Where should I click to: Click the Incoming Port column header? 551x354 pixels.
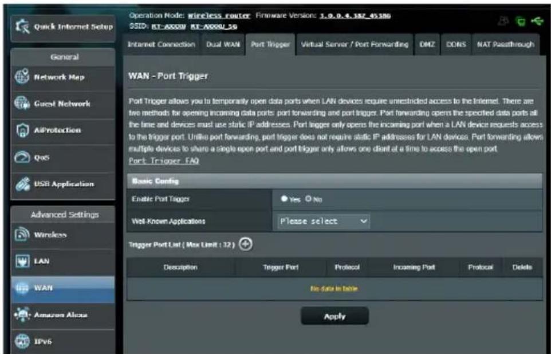coord(414,268)
